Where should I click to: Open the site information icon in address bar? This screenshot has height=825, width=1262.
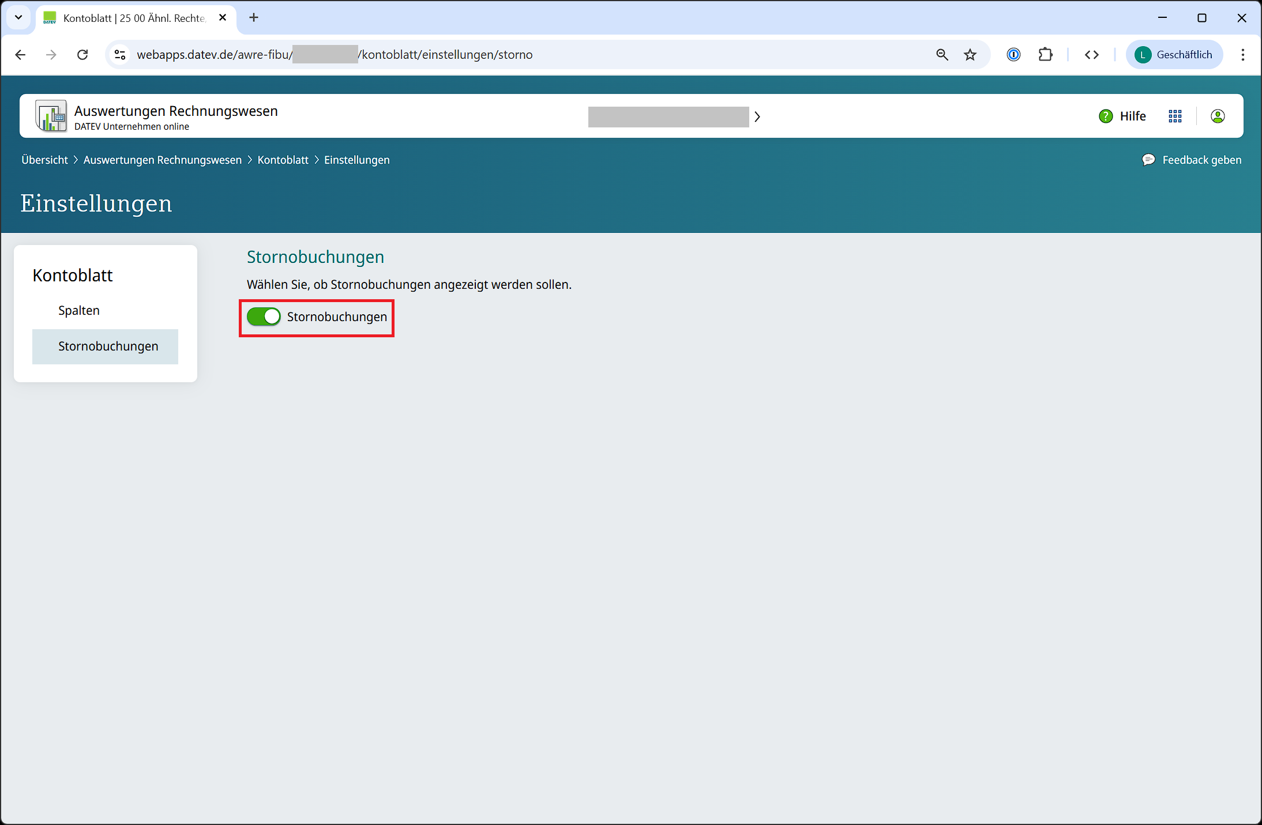coord(120,55)
